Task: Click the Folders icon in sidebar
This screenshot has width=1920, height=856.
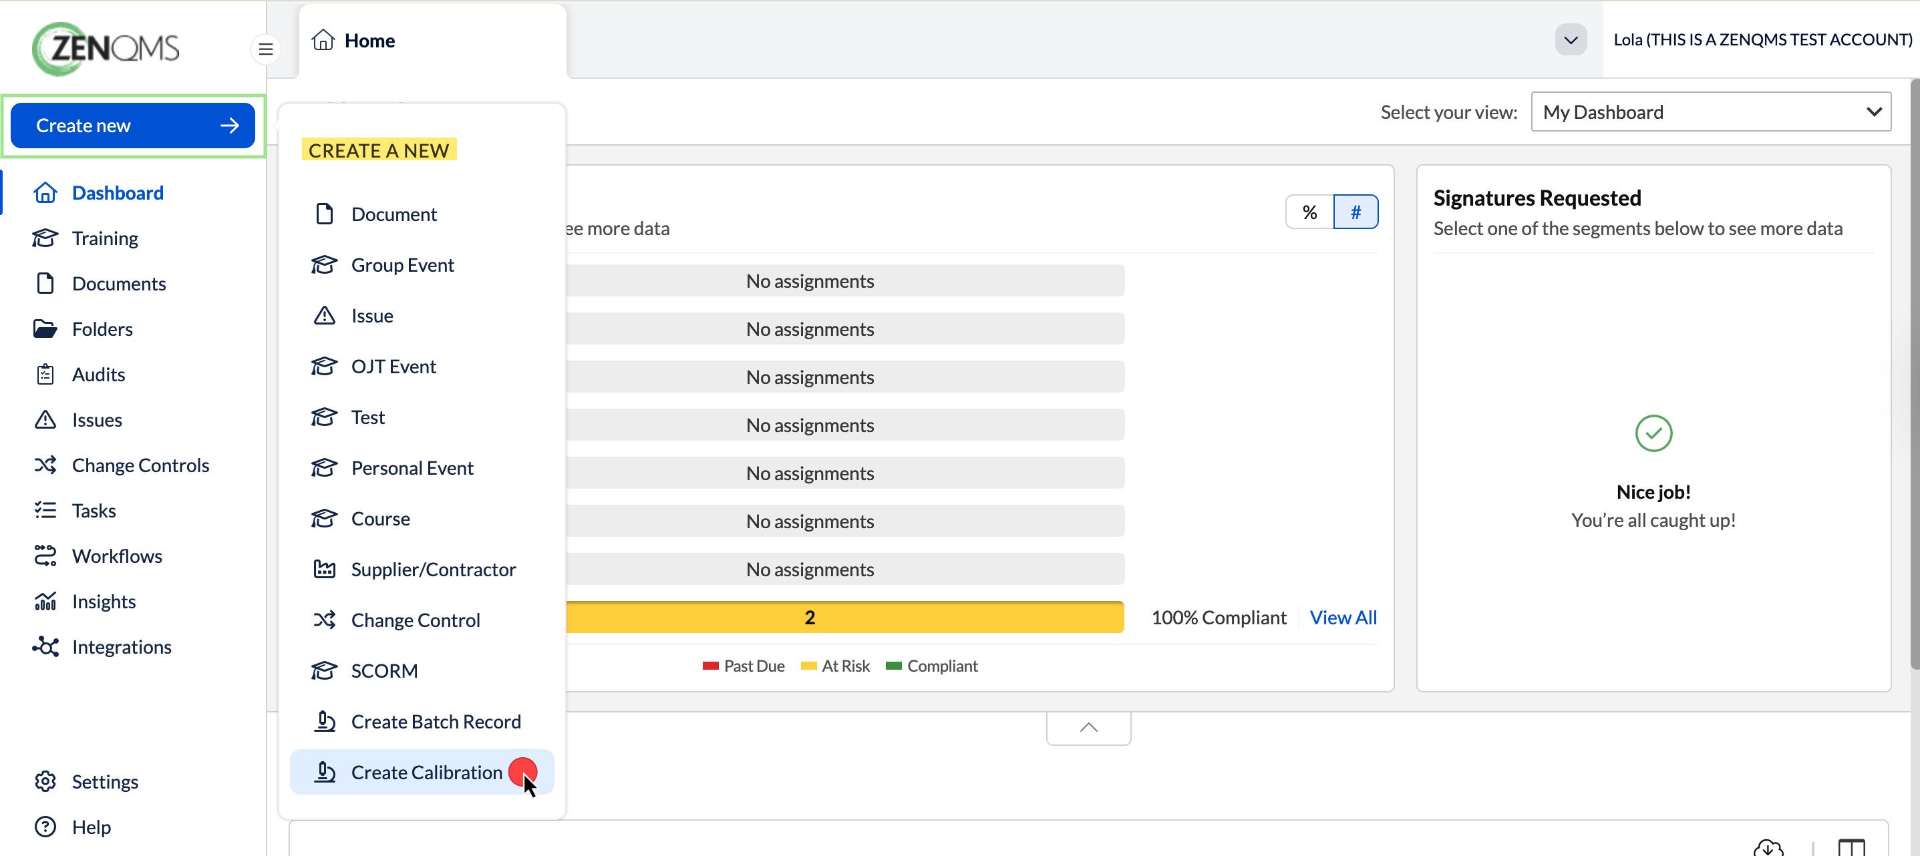Action: click(x=45, y=329)
